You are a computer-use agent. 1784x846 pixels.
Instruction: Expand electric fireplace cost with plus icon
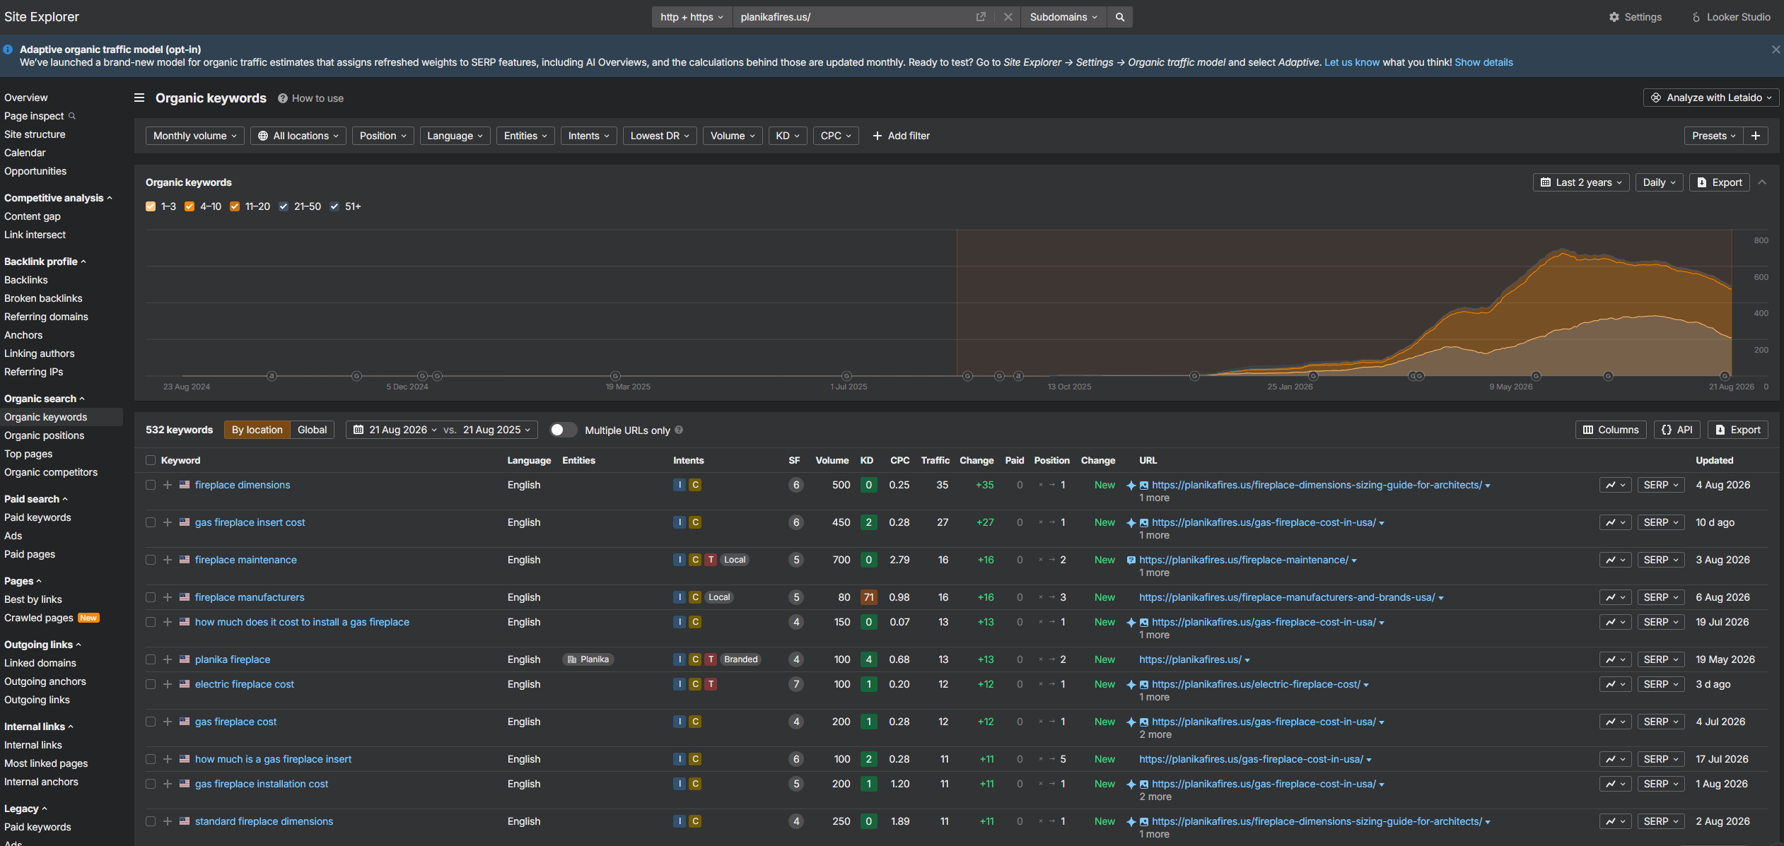pyautogui.click(x=168, y=684)
